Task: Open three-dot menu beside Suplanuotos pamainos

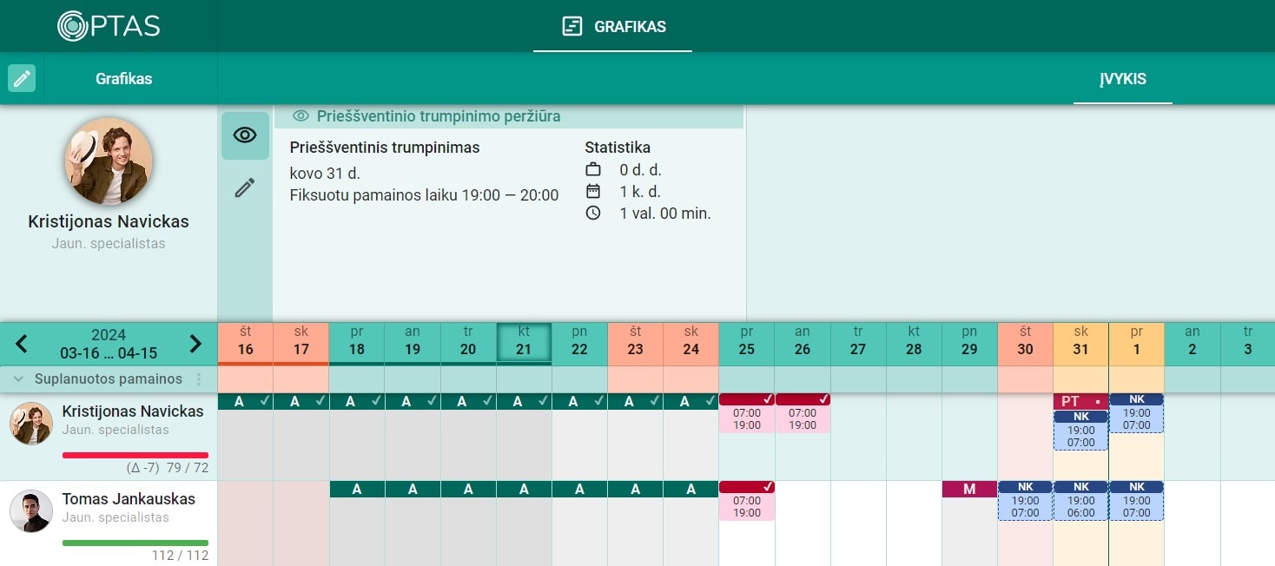Action: [x=199, y=379]
